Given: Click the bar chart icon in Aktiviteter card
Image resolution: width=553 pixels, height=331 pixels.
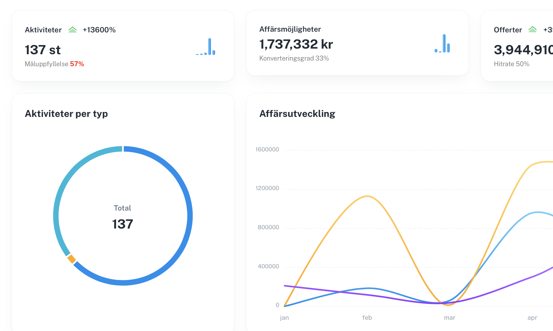Looking at the screenshot, I should coord(206,46).
